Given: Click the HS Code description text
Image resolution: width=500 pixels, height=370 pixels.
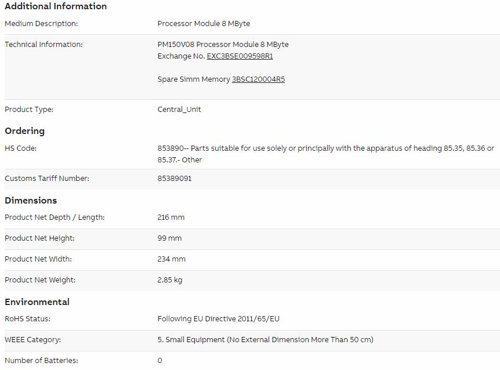Looking at the screenshot, I should pos(325,154).
